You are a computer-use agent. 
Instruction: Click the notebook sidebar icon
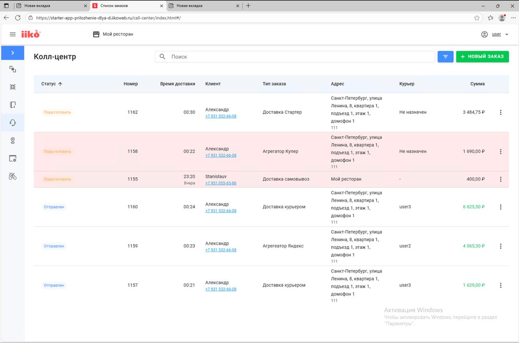[13, 105]
